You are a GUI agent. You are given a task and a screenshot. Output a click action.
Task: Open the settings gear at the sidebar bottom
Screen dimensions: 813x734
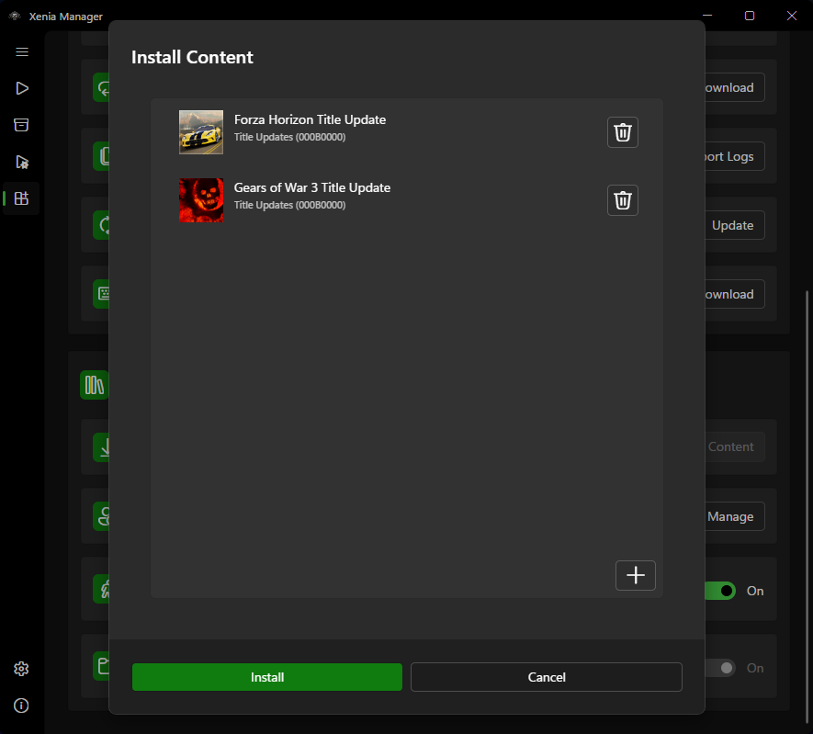click(21, 669)
